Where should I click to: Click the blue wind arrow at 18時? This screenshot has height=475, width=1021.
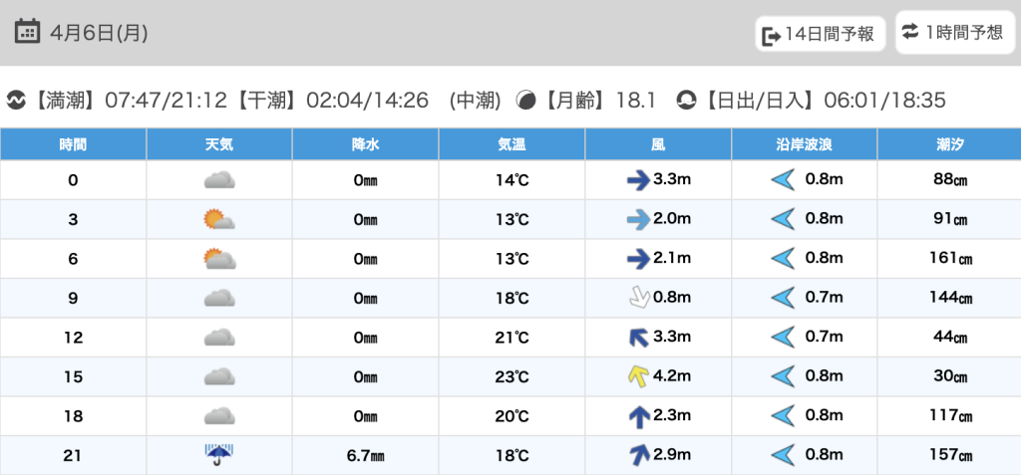pos(637,416)
